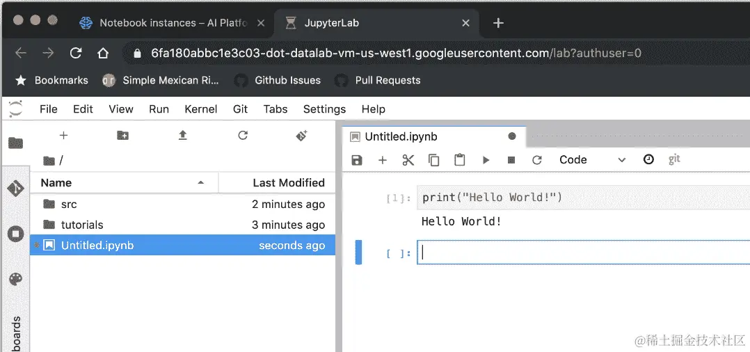The image size is (750, 352).
Task: Click the rotated 'boards' sidebar tab
Action: point(16,333)
